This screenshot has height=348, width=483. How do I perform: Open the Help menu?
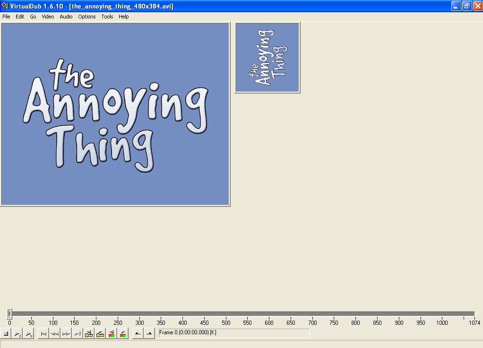pyautogui.click(x=123, y=17)
